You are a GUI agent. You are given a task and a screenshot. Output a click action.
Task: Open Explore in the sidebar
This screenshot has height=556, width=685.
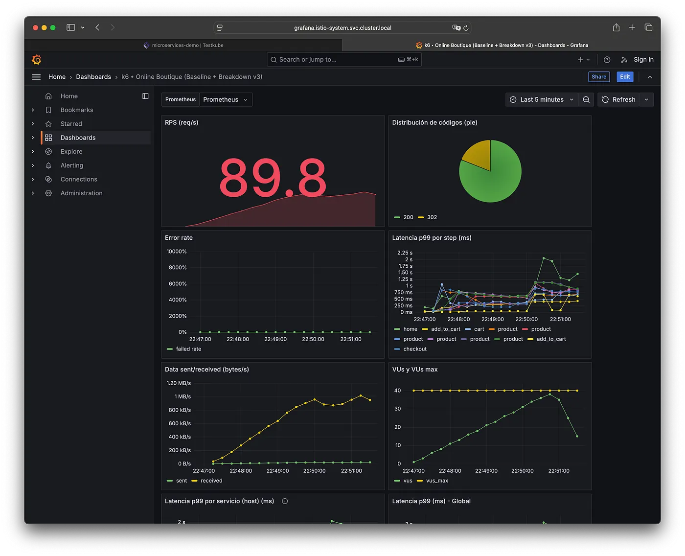click(71, 152)
